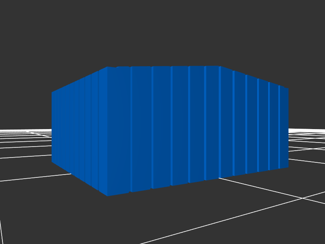325x244 pixels.
Task: Select the widest front slab at the near corner
Action: (x=119, y=130)
